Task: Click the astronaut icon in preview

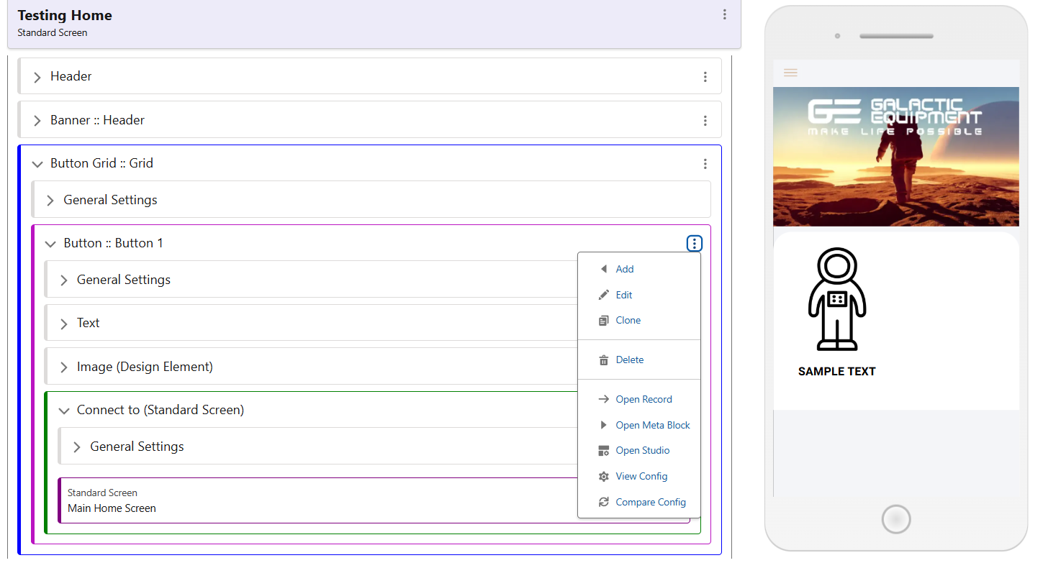Action: click(x=836, y=299)
